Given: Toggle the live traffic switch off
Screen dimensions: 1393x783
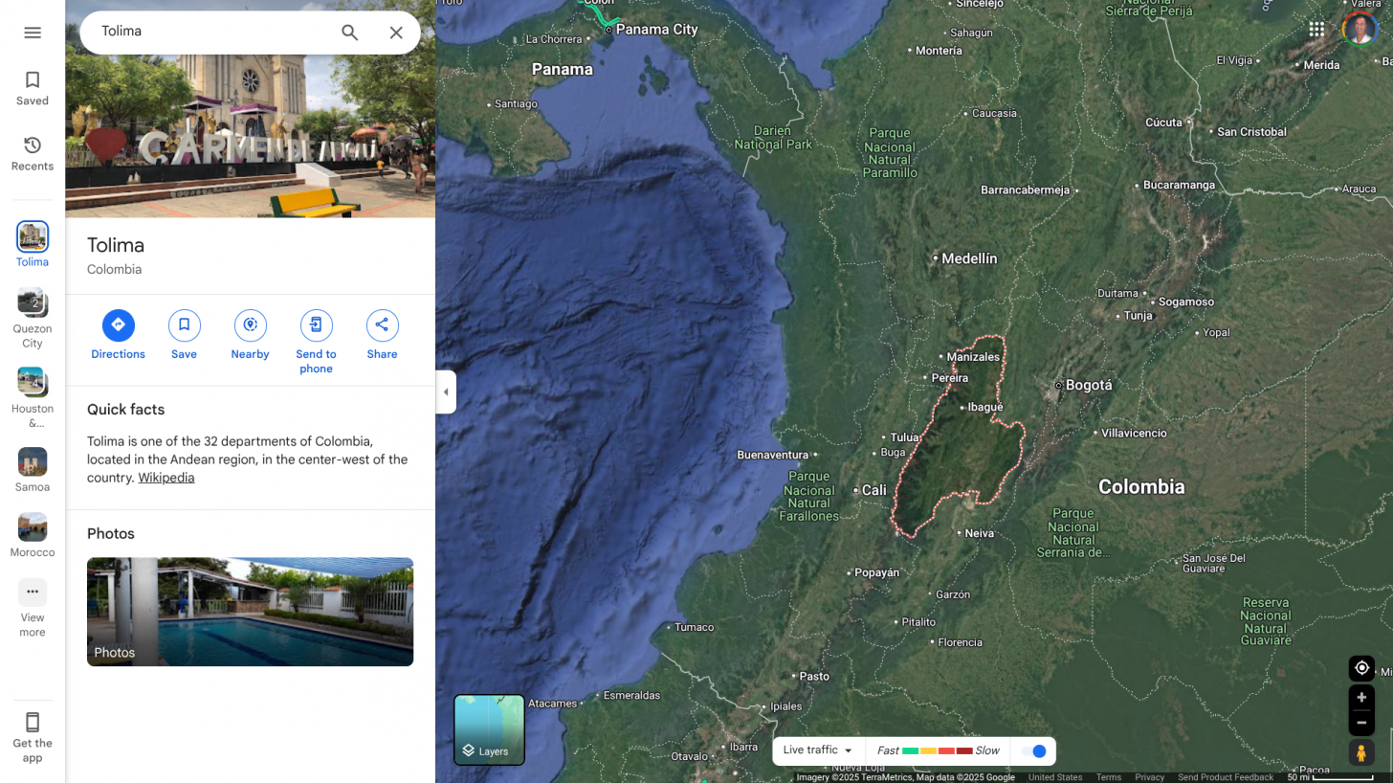Looking at the screenshot, I should [1033, 751].
